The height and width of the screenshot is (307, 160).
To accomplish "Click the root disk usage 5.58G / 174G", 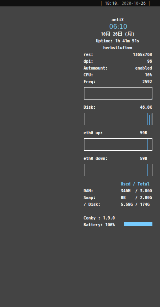I will pos(135,205).
